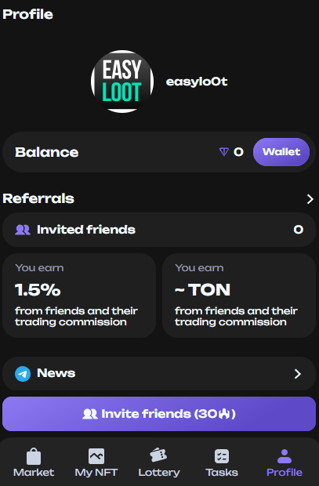
Task: Switch to the Lottery tab label
Action: (x=159, y=473)
